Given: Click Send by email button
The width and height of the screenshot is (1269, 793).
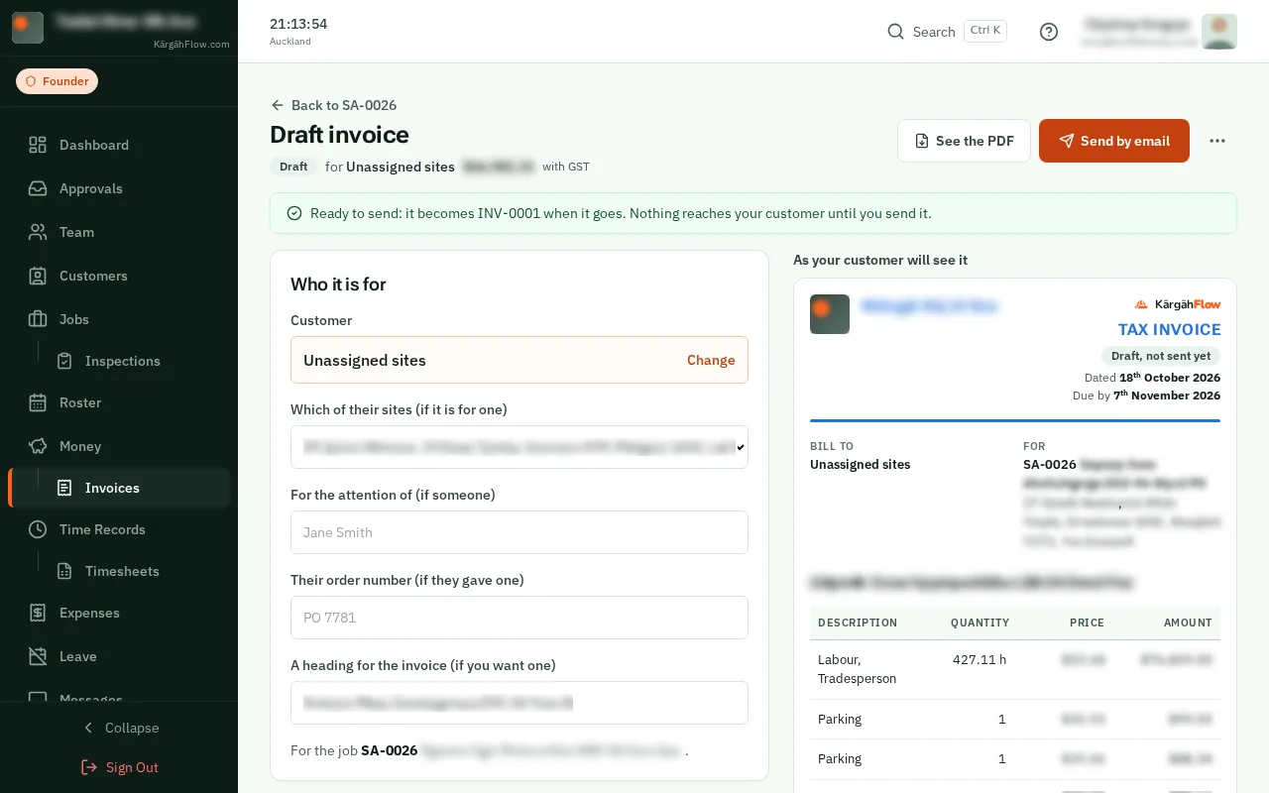Looking at the screenshot, I should [1114, 141].
